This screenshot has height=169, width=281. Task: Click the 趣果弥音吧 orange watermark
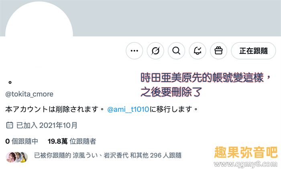246,152
